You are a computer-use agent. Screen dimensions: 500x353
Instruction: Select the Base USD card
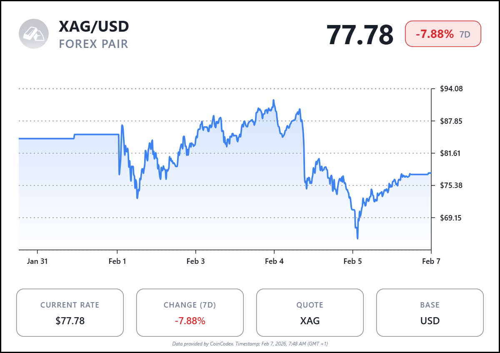tap(430, 313)
